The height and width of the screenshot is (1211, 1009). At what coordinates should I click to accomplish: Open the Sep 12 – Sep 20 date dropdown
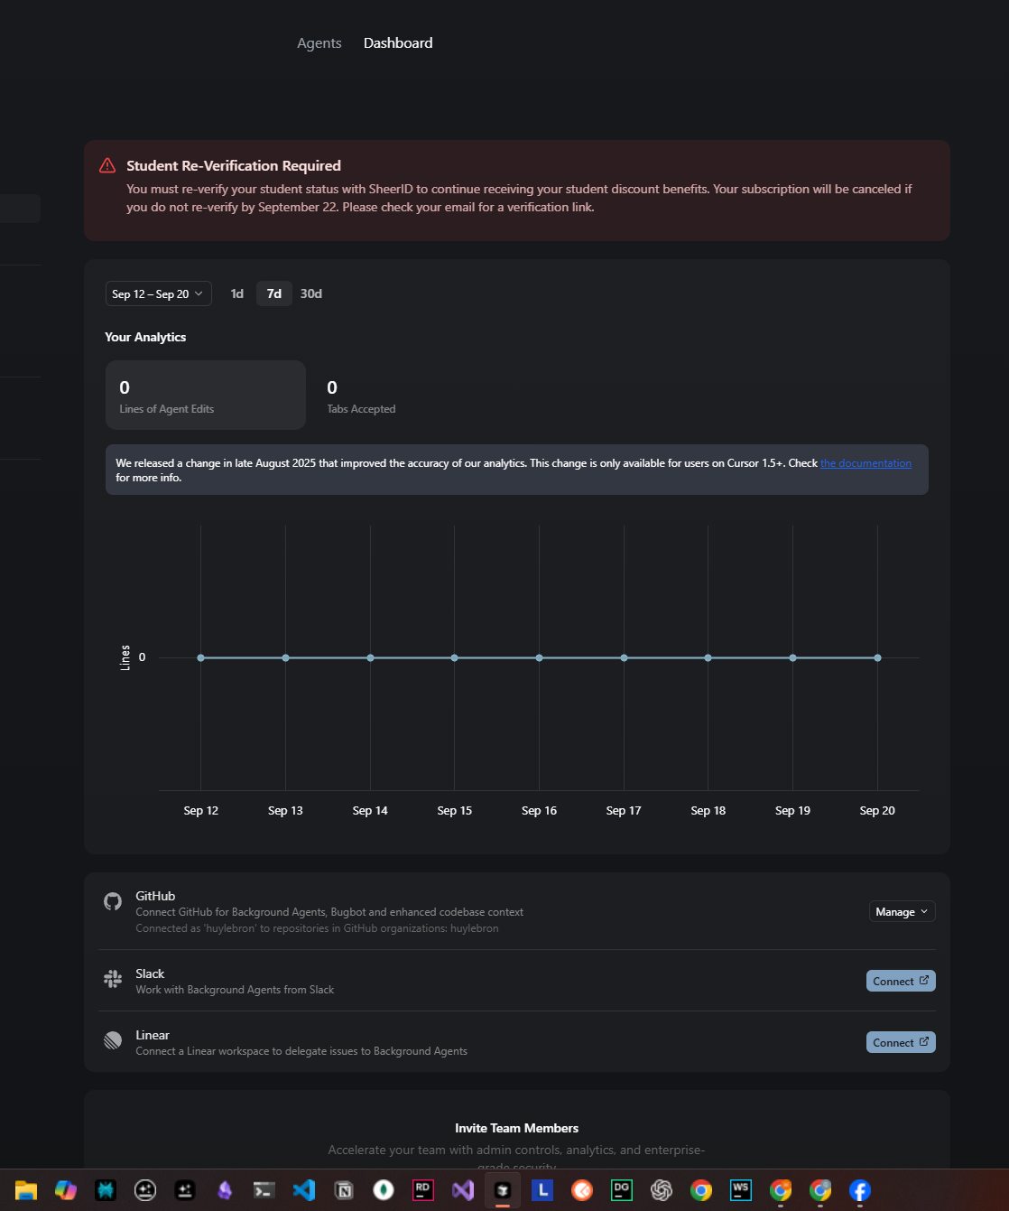point(159,293)
